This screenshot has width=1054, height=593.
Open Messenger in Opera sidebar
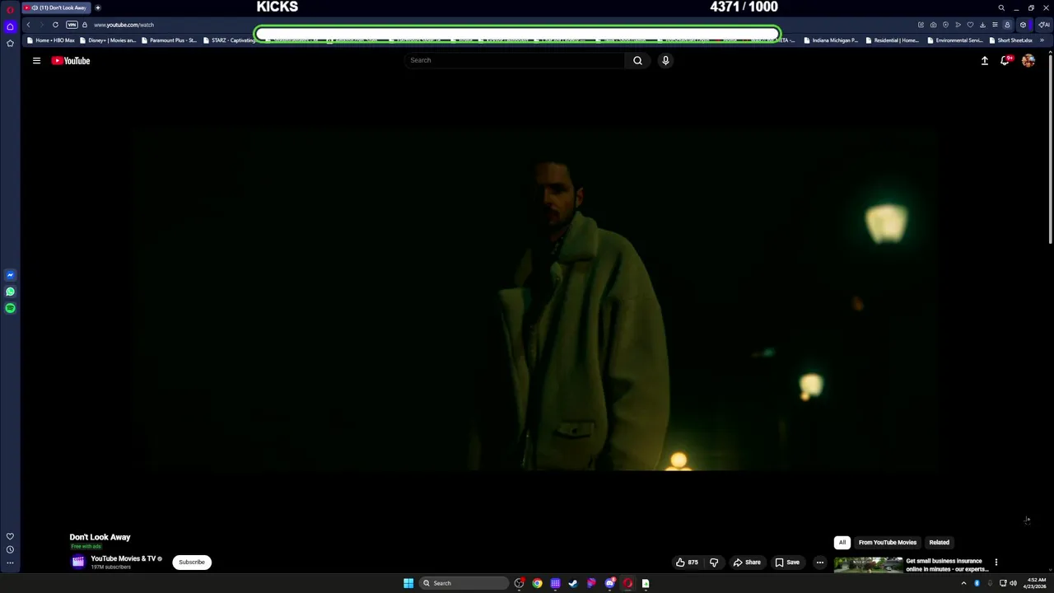click(10, 275)
